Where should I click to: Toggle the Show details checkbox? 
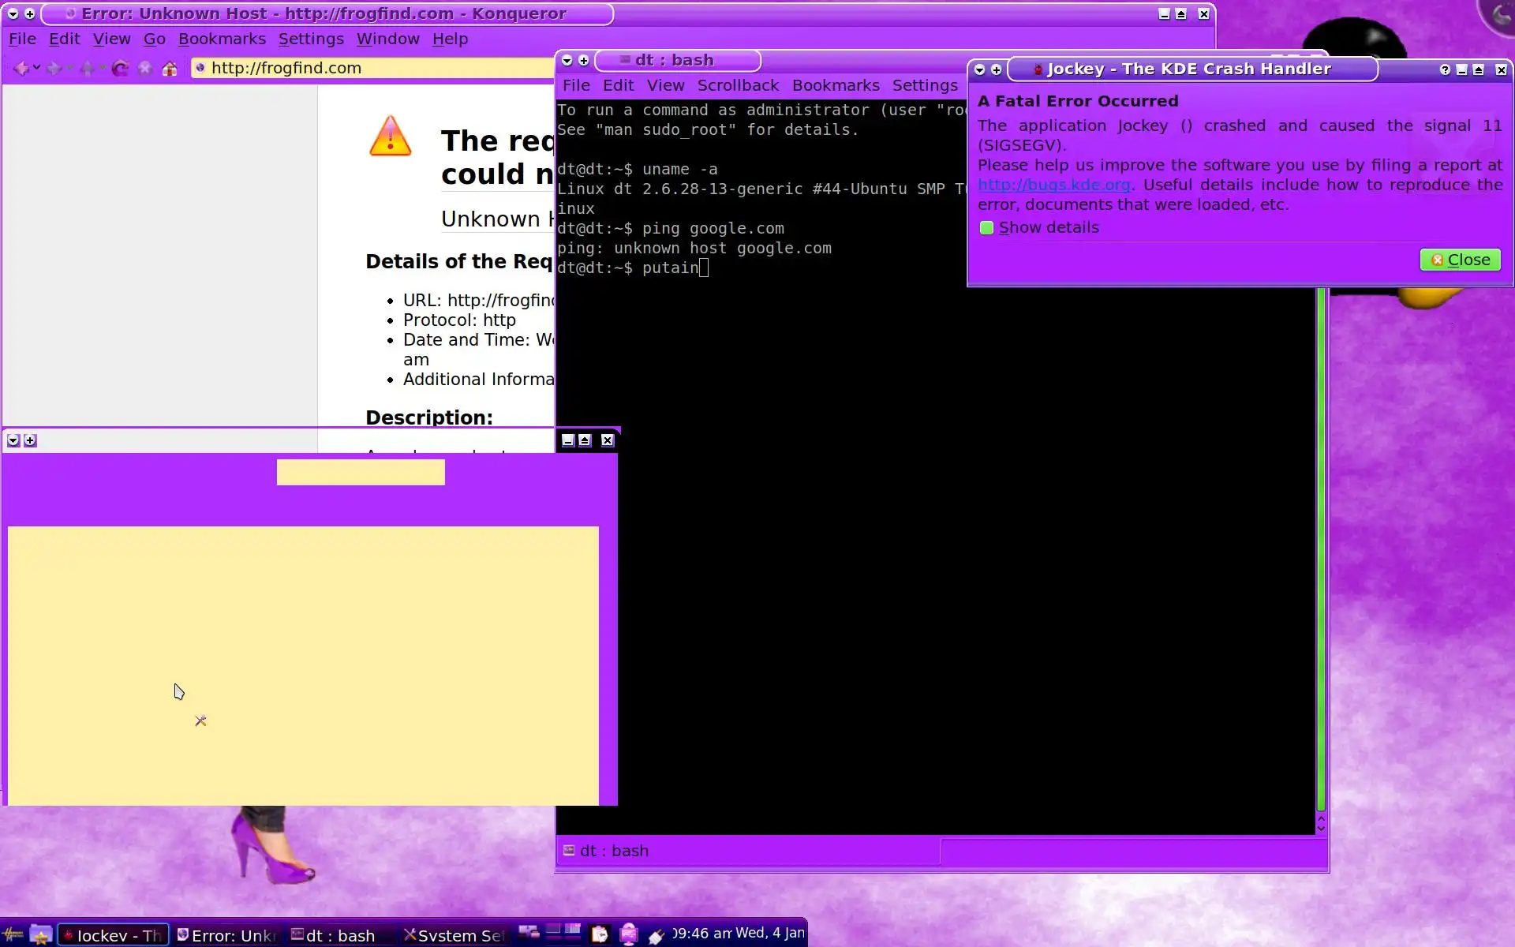(x=986, y=228)
